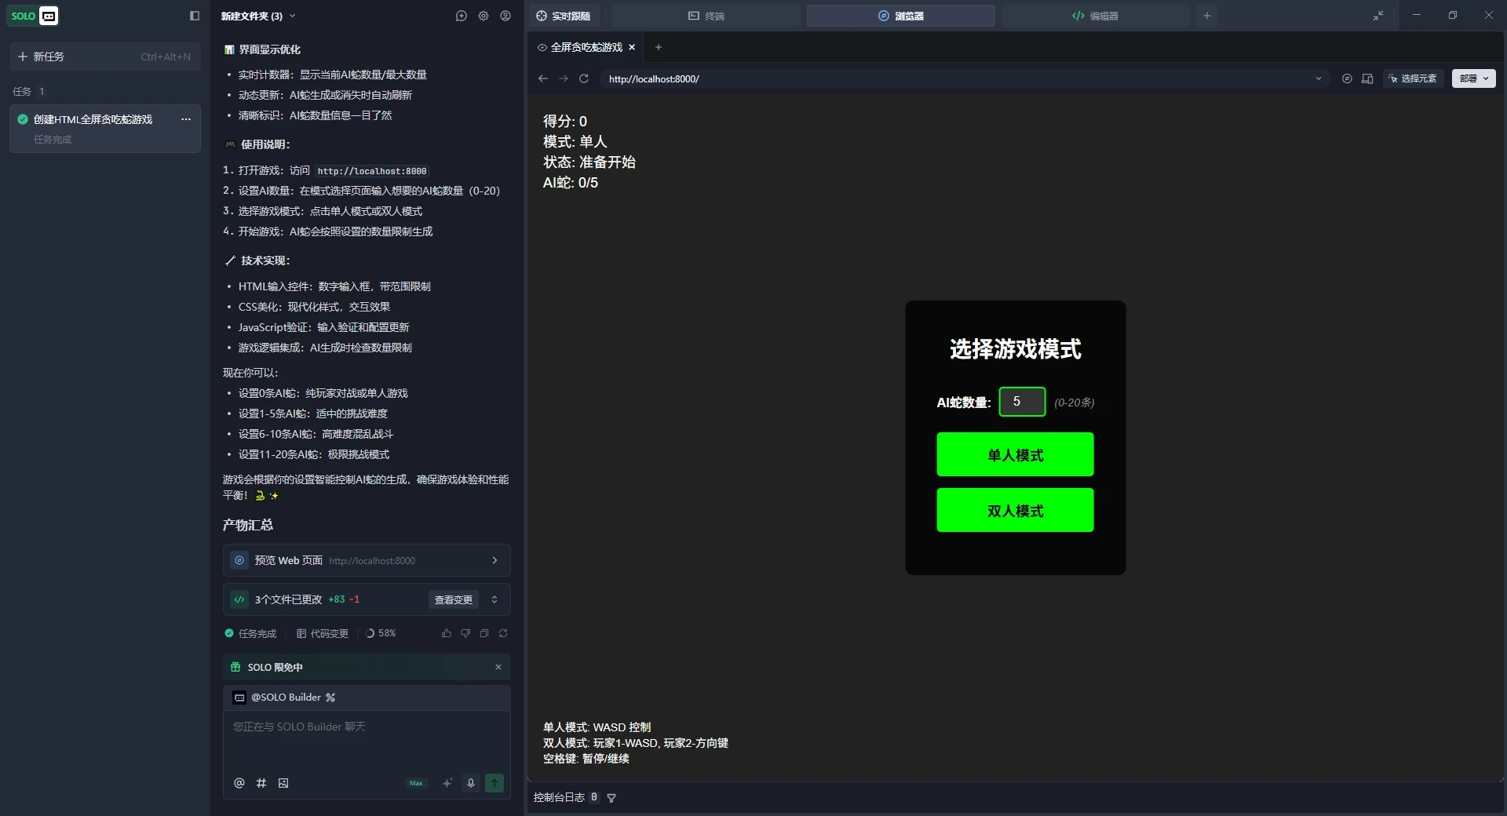Open 预览 Web 页面 artifact link

367,560
